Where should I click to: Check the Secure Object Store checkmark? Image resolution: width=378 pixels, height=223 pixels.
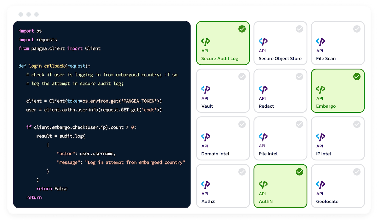[299, 29]
